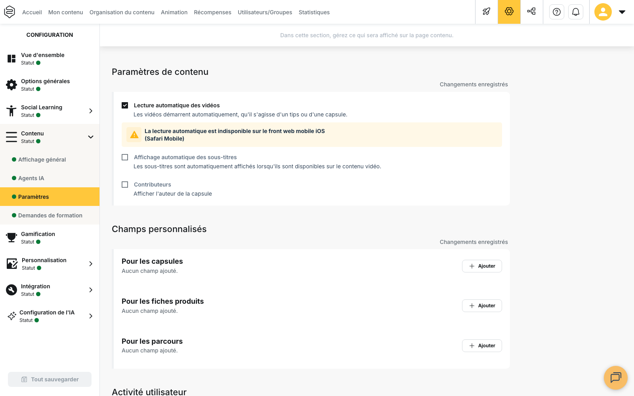Go to the Accueil menu
Screen dimensions: 634x396
[x=32, y=12]
